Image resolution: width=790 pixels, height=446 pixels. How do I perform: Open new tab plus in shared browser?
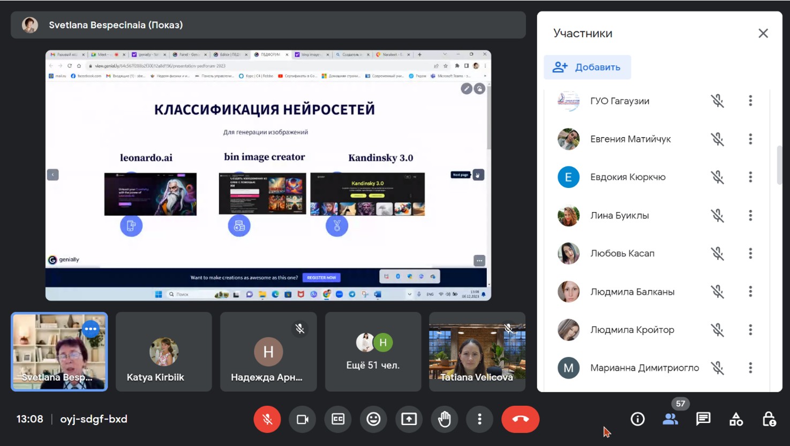pyautogui.click(x=419, y=55)
